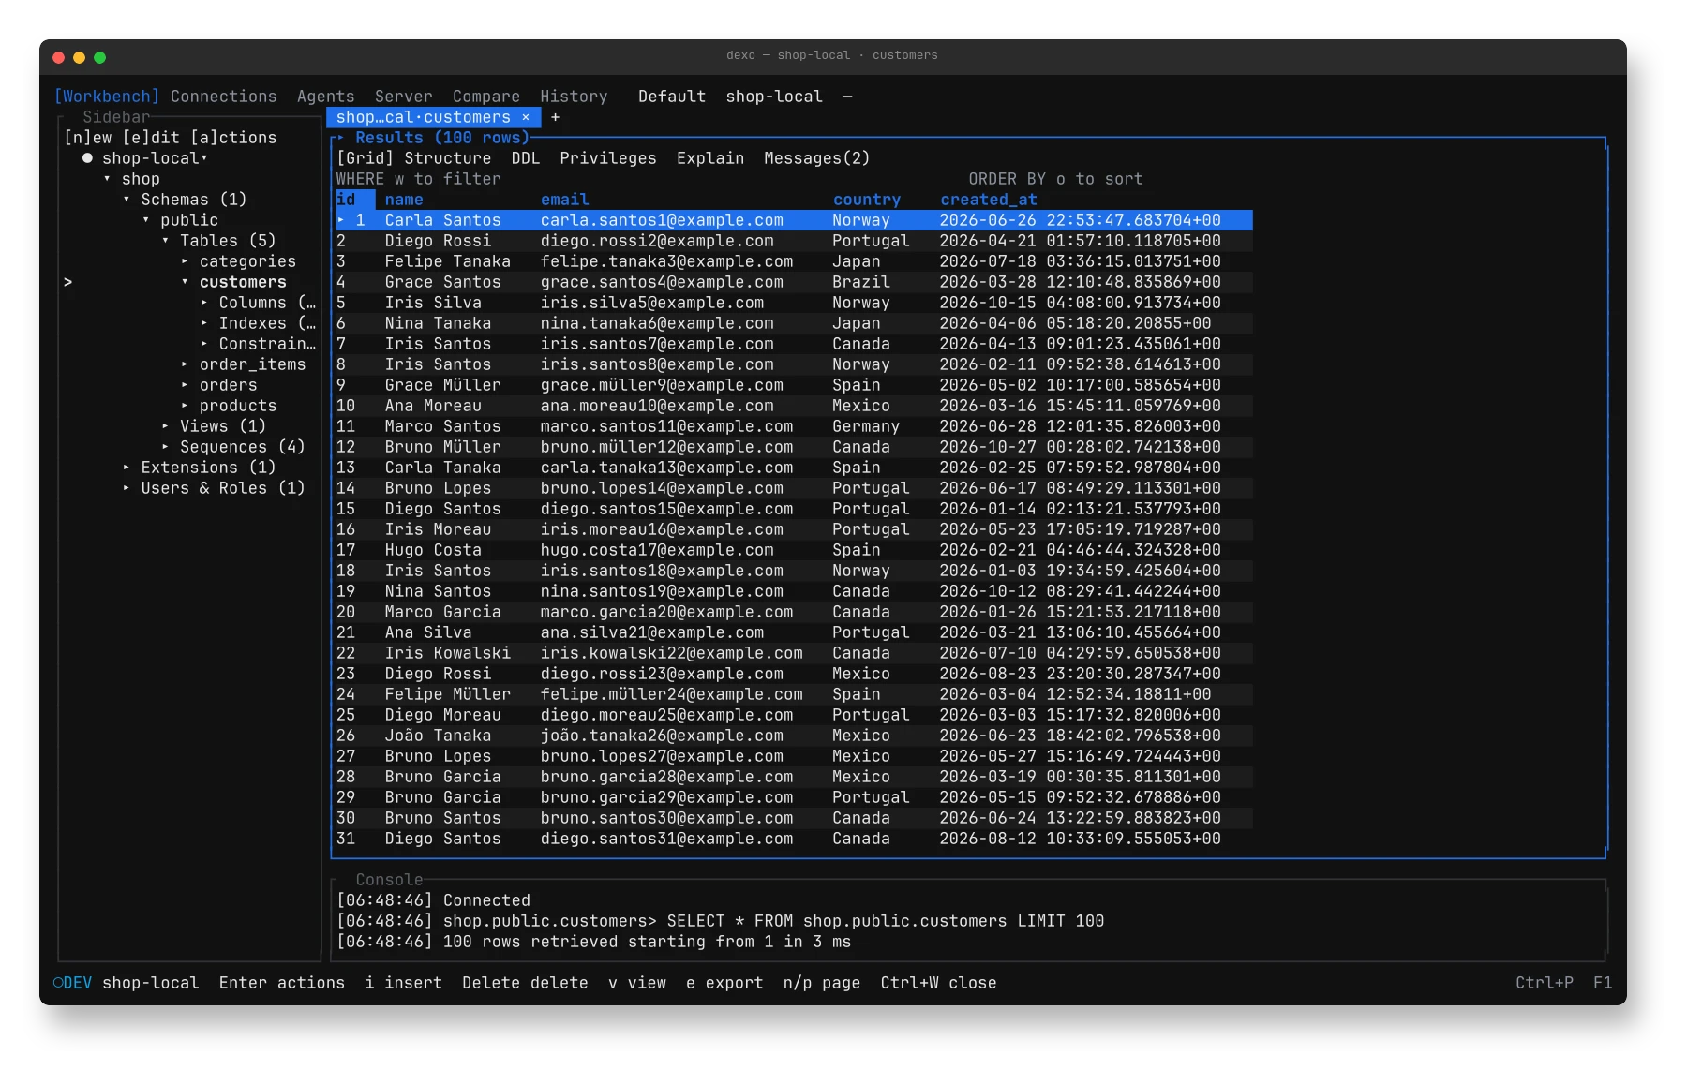Open the Agents menu
This screenshot has height=1085, width=1687.
325,97
